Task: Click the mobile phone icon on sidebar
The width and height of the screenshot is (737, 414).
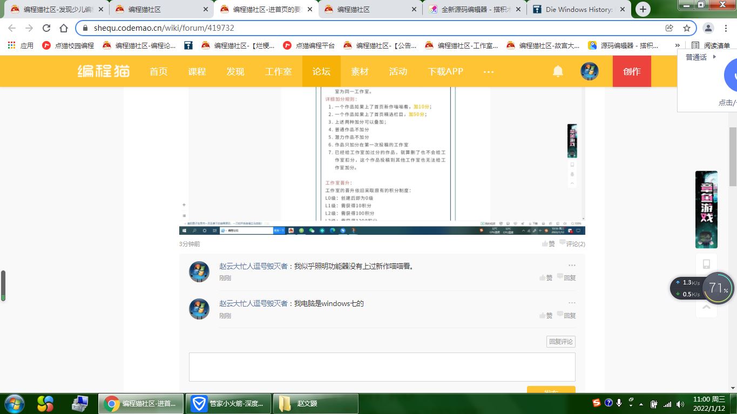Action: point(706,264)
